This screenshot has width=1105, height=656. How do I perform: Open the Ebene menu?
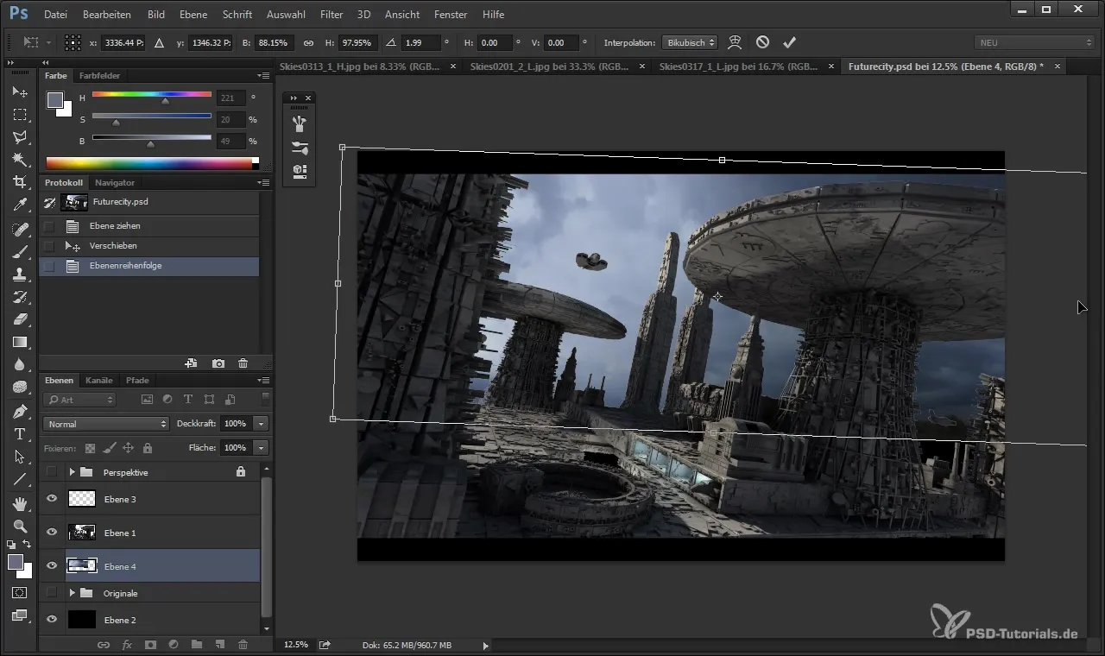click(193, 15)
